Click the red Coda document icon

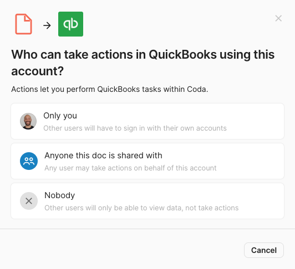pyautogui.click(x=23, y=24)
